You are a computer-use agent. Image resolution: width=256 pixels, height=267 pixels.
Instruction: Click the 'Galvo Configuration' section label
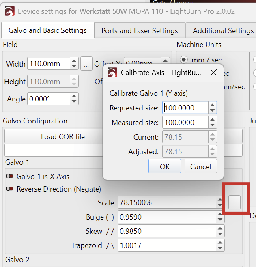point(35,121)
